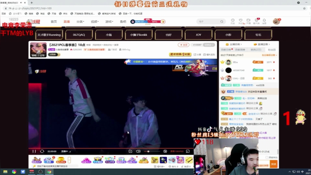Click the room cover thumbnail image

pyautogui.click(x=38, y=50)
